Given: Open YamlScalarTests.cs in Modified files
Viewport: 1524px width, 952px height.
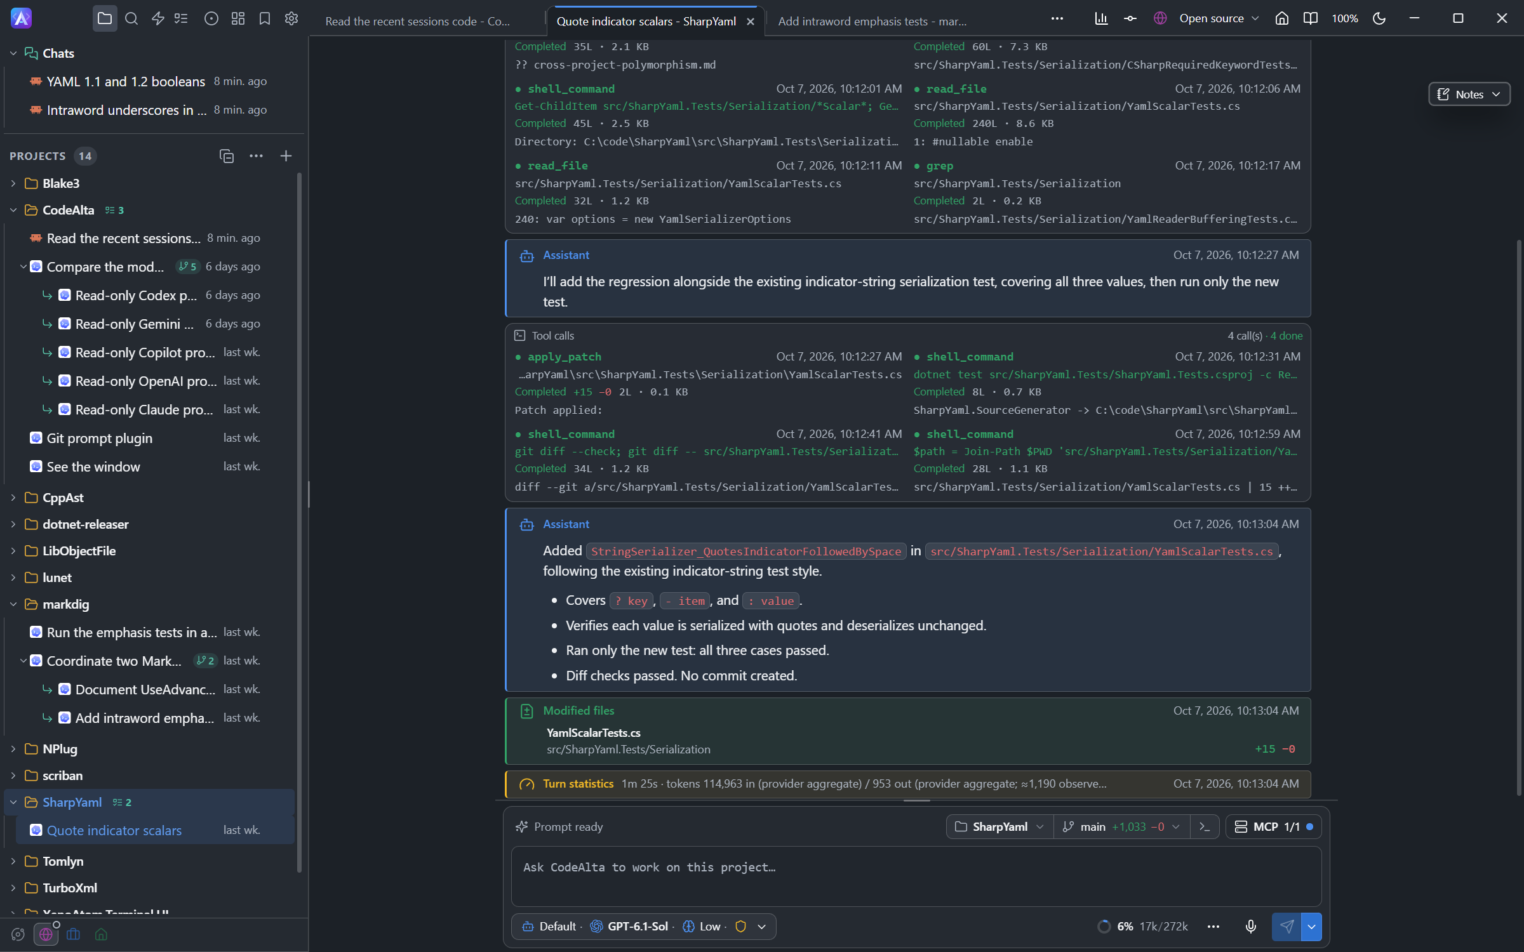Looking at the screenshot, I should tap(594, 733).
